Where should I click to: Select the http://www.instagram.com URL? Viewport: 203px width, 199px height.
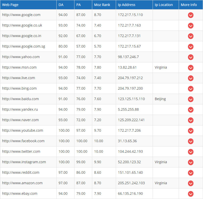[24, 162]
